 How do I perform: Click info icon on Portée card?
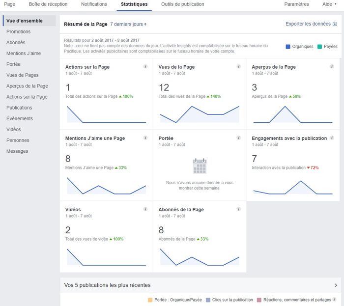[239, 138]
